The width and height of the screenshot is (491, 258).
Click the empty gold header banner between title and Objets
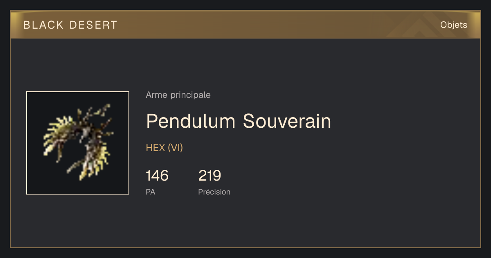pyautogui.click(x=278, y=25)
